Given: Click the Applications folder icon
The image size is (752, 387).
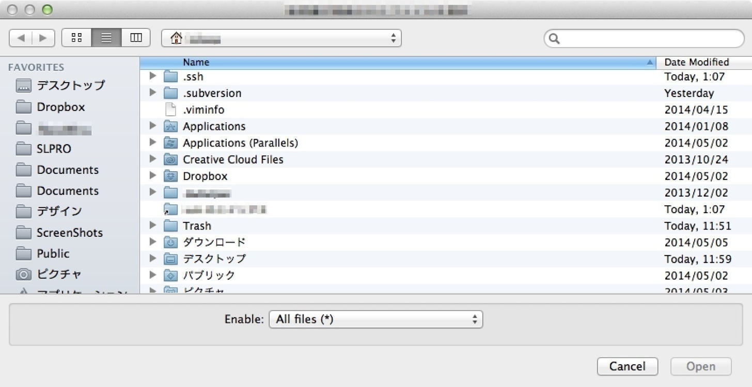Looking at the screenshot, I should [x=170, y=126].
